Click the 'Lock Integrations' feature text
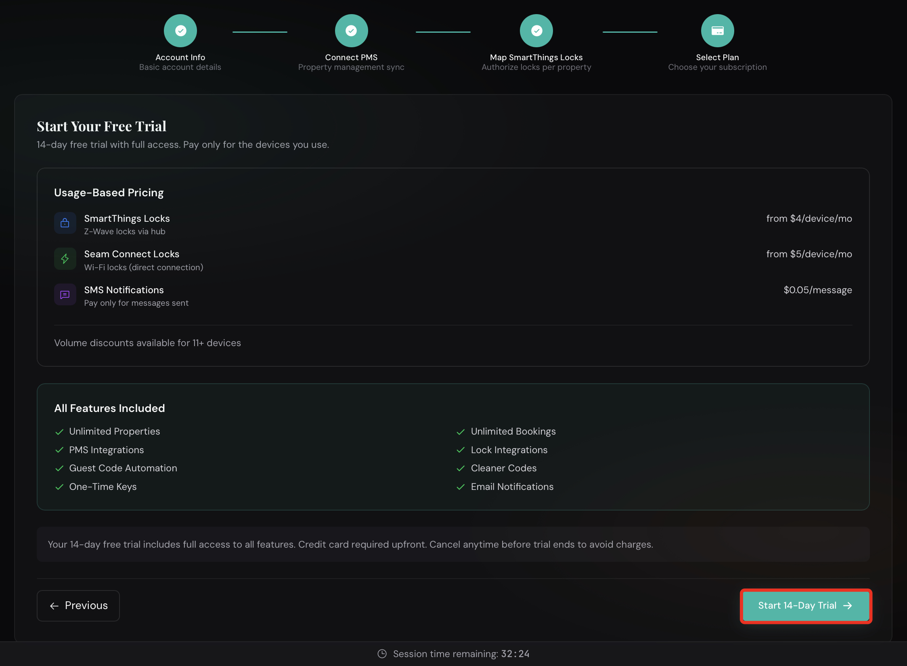 pyautogui.click(x=509, y=450)
